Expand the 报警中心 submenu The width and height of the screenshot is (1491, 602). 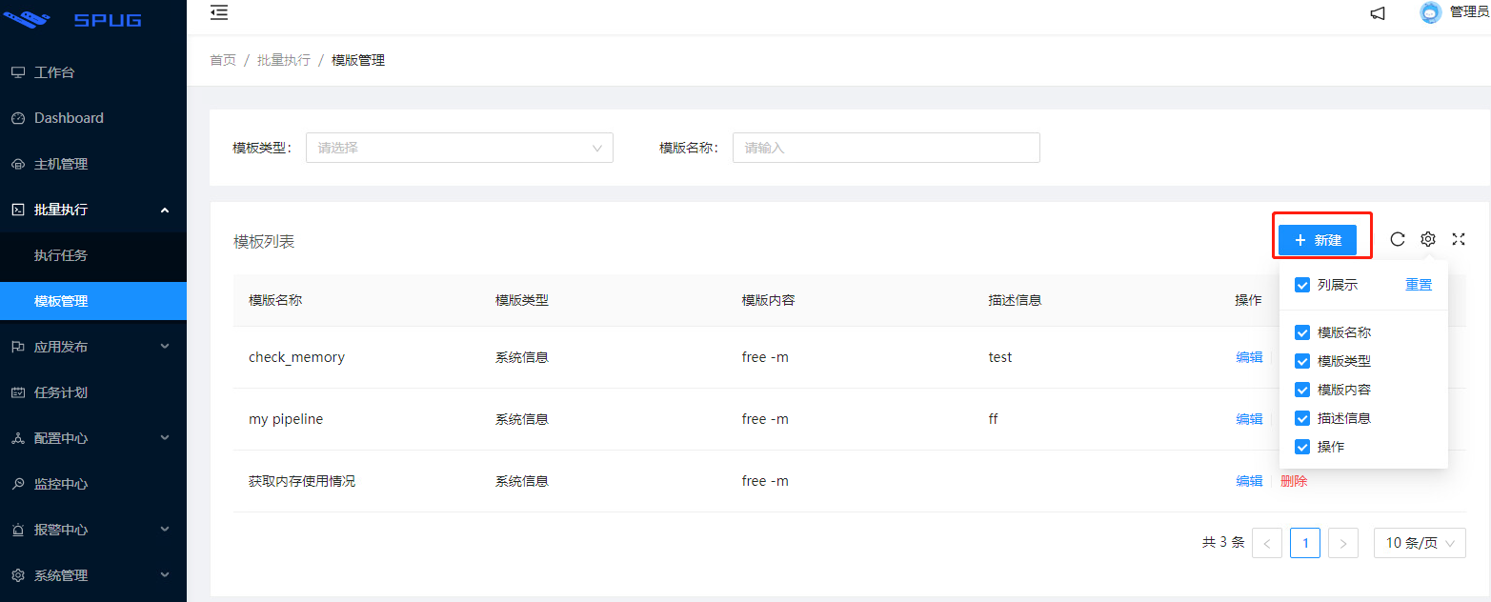165,530
